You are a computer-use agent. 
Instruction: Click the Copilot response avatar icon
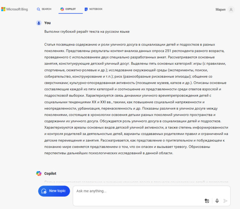39,173
